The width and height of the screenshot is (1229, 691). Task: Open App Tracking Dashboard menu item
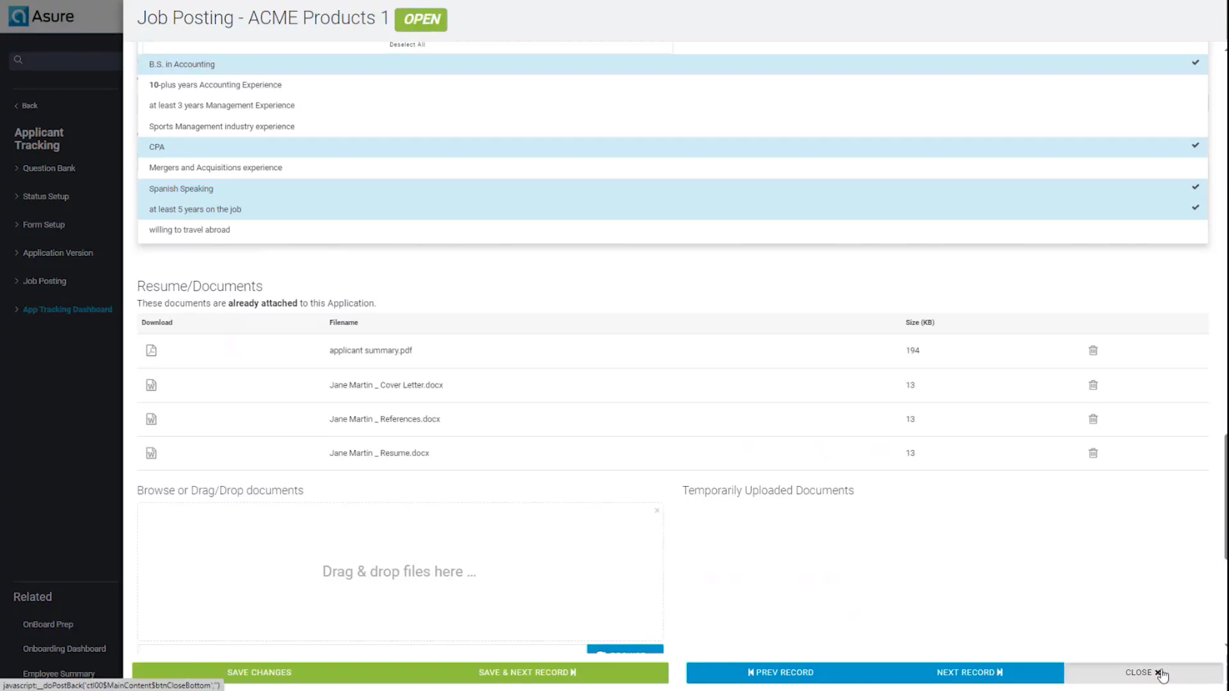point(67,310)
